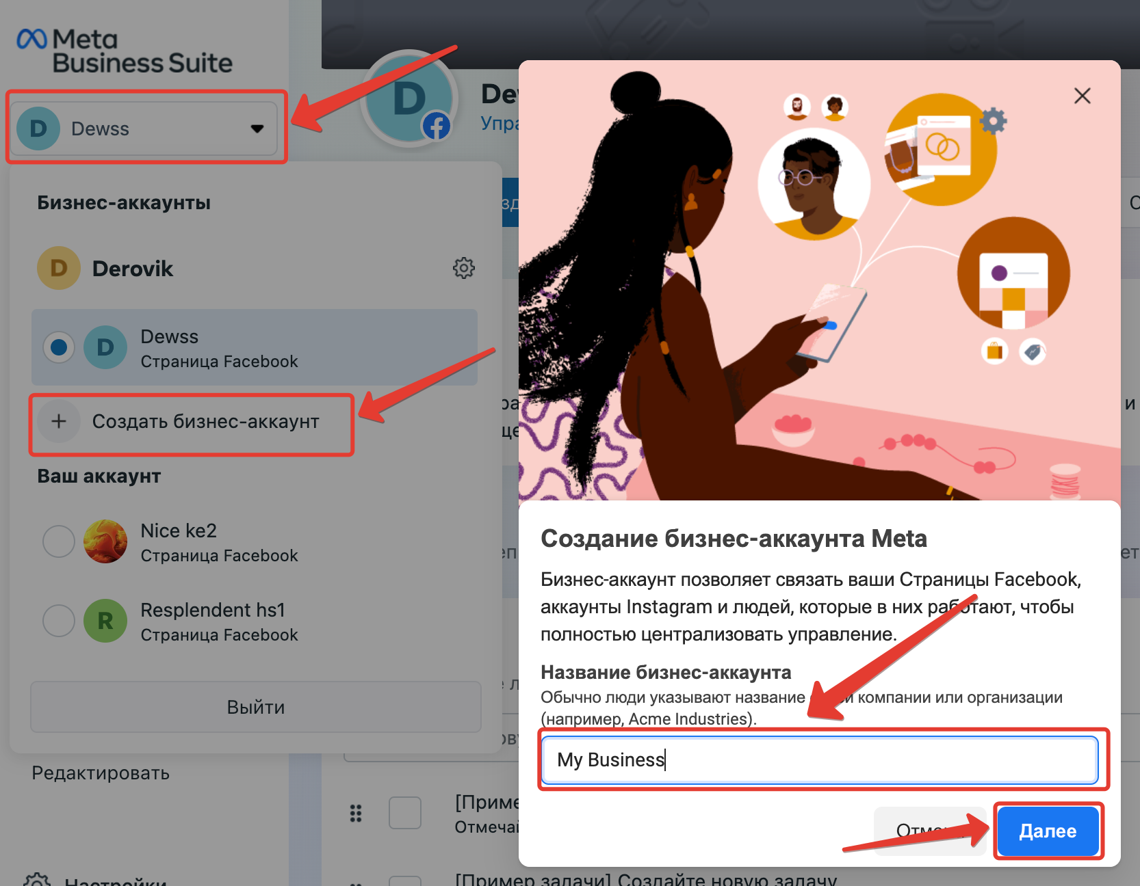The width and height of the screenshot is (1140, 886).
Task: Click the dropdown arrow beside Dewss
Action: 257,129
